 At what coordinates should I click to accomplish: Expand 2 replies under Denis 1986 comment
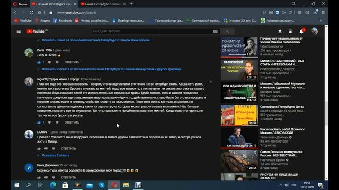pyautogui.click(x=112, y=69)
